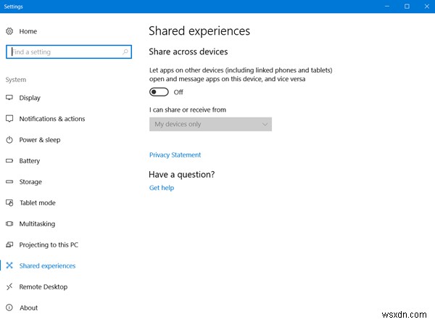
Task: Open the About page label
Action: (x=29, y=307)
